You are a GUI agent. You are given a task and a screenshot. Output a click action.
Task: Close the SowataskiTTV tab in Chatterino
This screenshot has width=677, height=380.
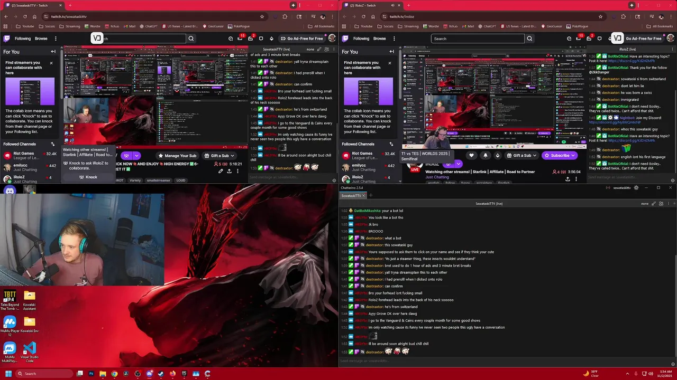pyautogui.click(x=363, y=196)
